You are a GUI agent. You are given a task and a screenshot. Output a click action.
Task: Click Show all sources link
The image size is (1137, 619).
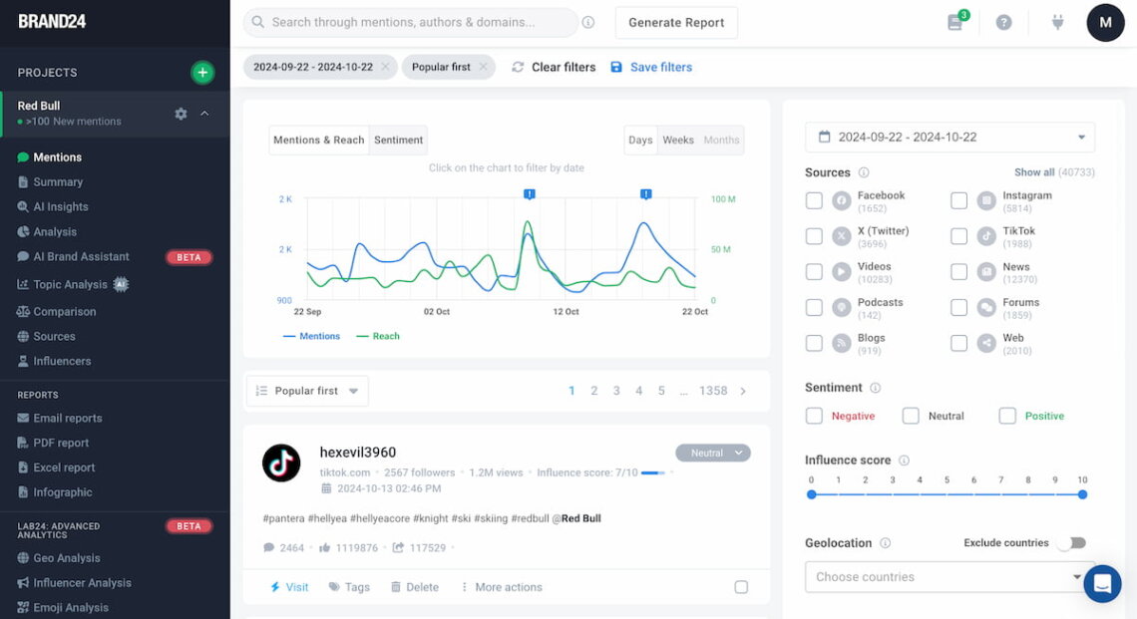tap(1034, 172)
